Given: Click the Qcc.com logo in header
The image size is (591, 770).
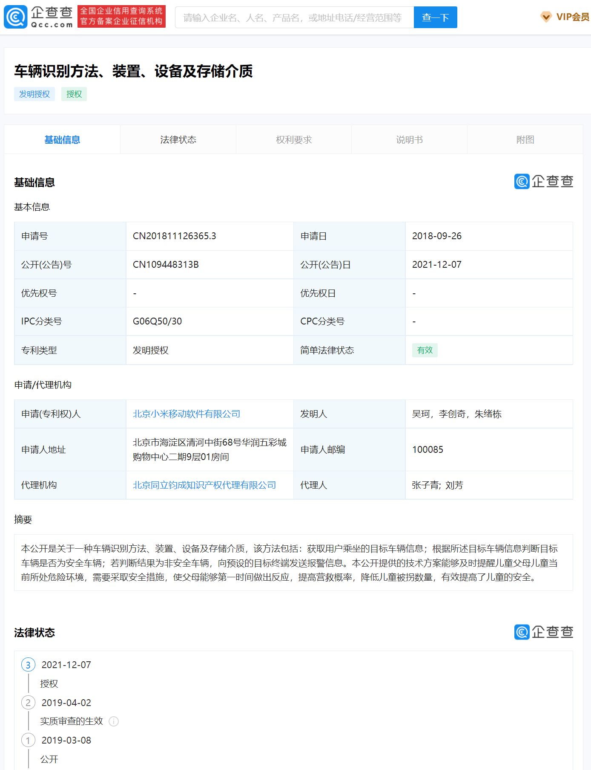Looking at the screenshot, I should pyautogui.click(x=39, y=17).
